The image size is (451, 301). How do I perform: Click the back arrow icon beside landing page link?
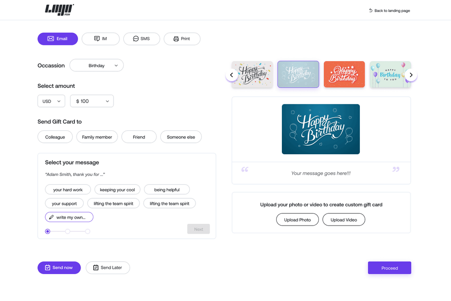371,11
